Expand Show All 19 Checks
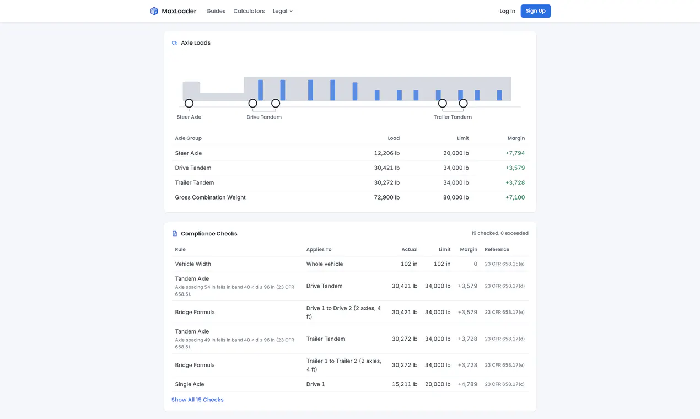The height and width of the screenshot is (419, 700). [x=197, y=400]
